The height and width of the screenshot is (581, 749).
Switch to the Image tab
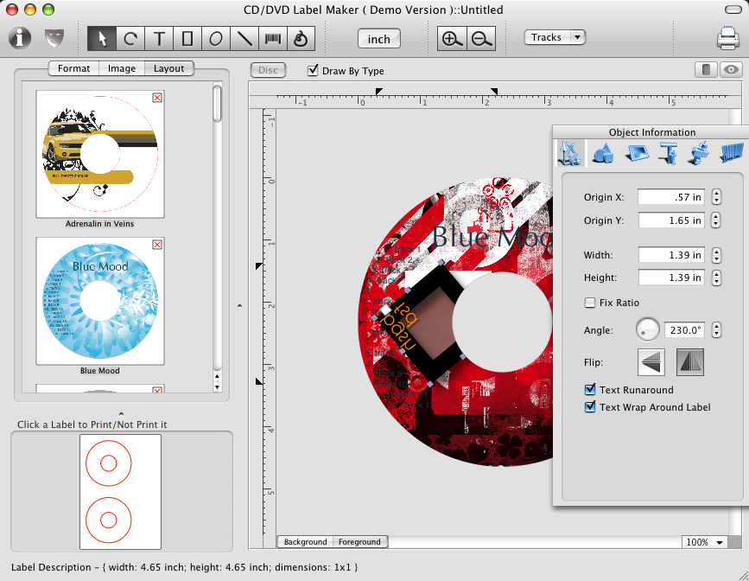click(x=122, y=68)
